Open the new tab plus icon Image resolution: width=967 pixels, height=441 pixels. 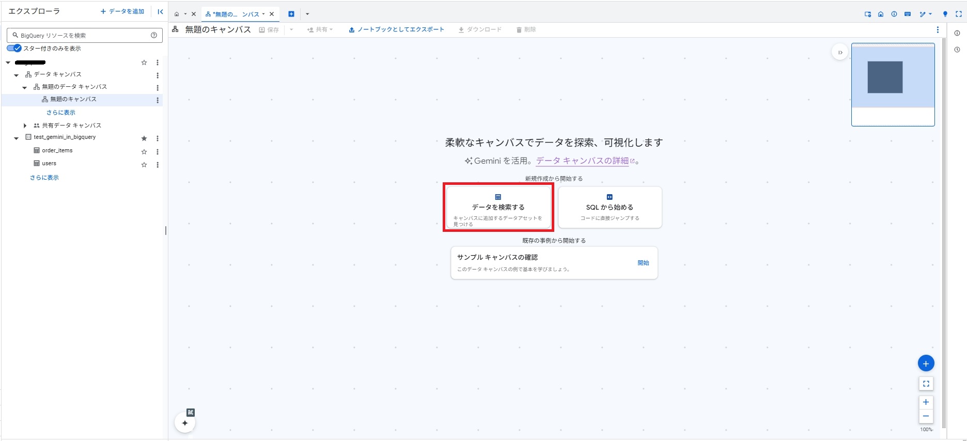click(x=291, y=14)
